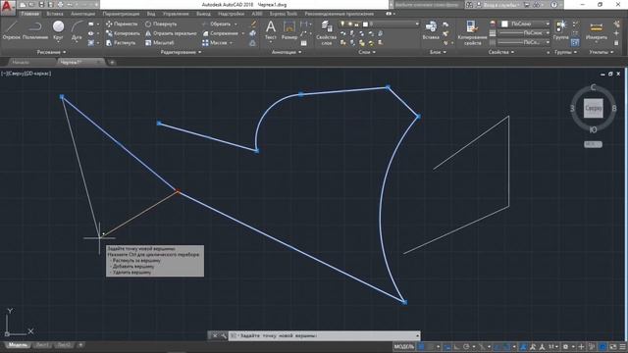Choose Растянуть за вершину in grip menu

136,260
